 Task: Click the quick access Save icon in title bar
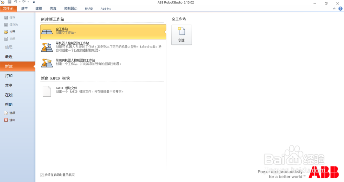9,2
